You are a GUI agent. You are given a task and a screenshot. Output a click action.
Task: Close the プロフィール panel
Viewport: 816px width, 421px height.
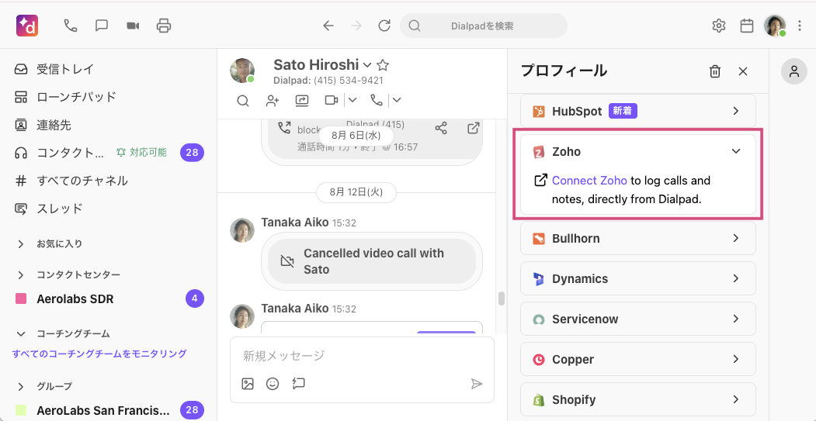pos(743,72)
